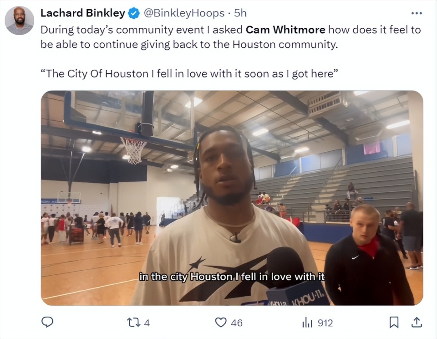Viewport: 437px width, 339px height.
Task: Bookmark this tweet
Action: [x=394, y=323]
